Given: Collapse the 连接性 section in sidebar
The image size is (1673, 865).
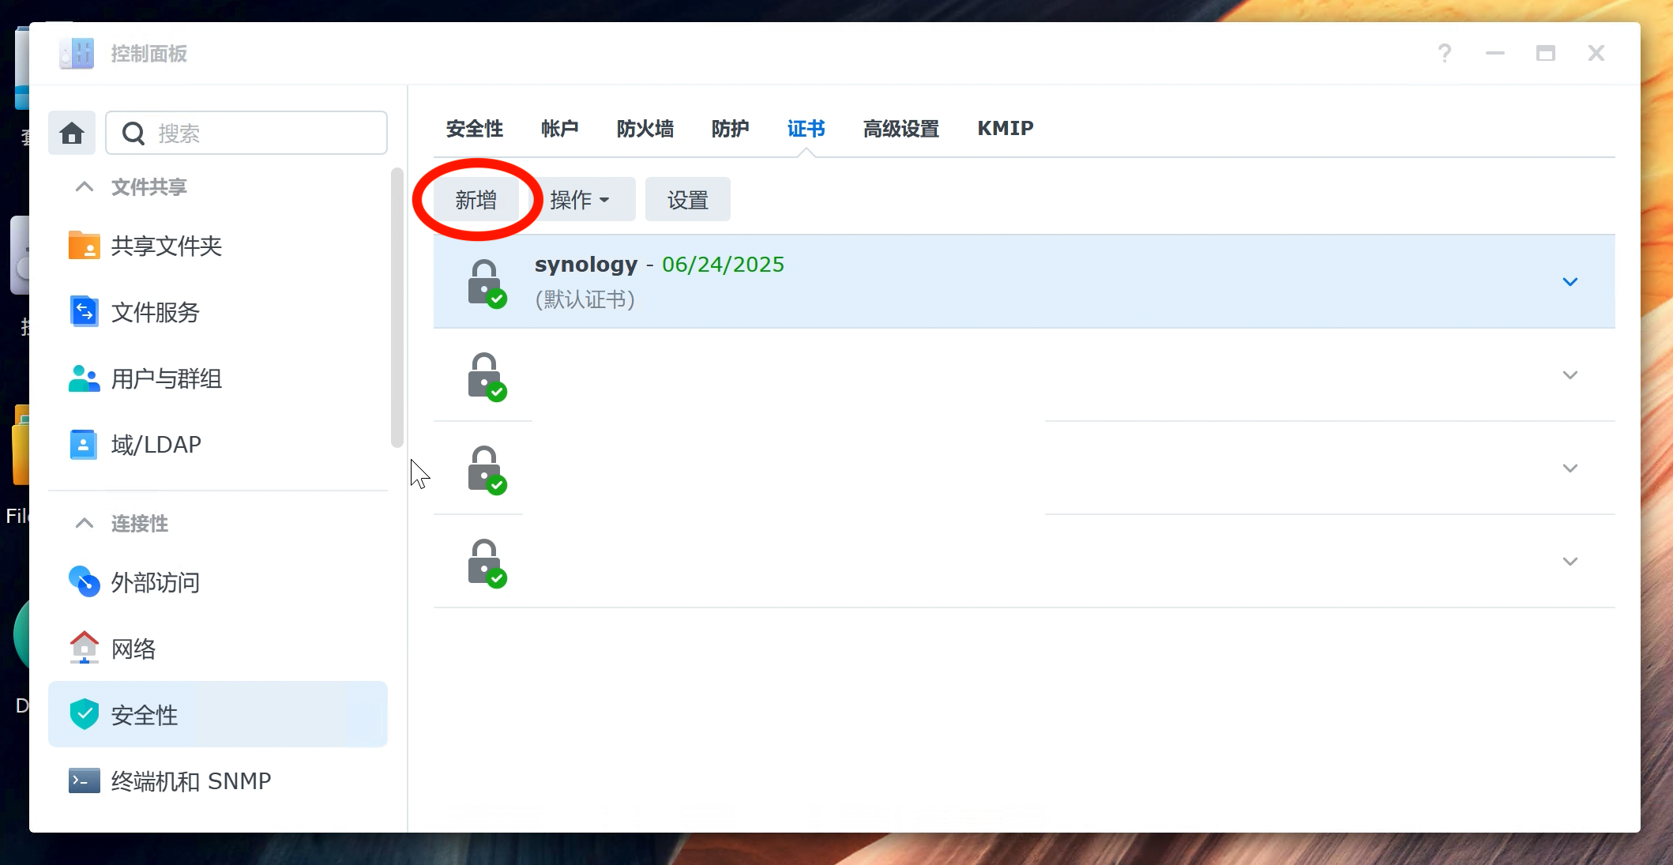Looking at the screenshot, I should [85, 523].
